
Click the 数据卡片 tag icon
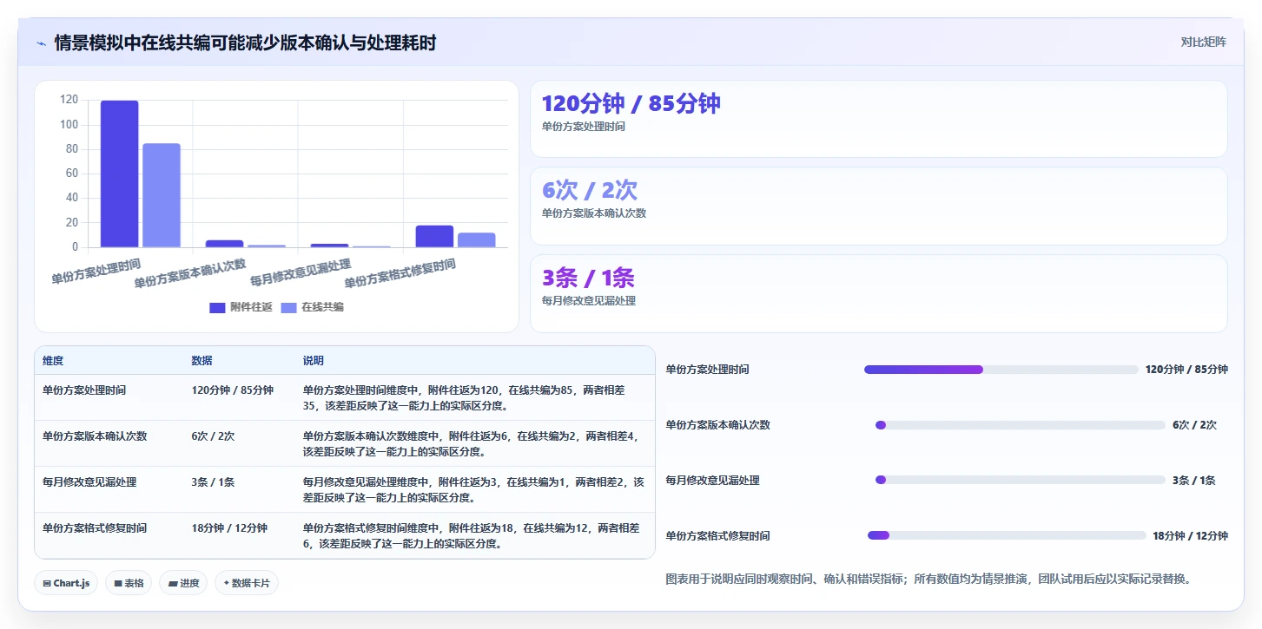[x=227, y=584]
